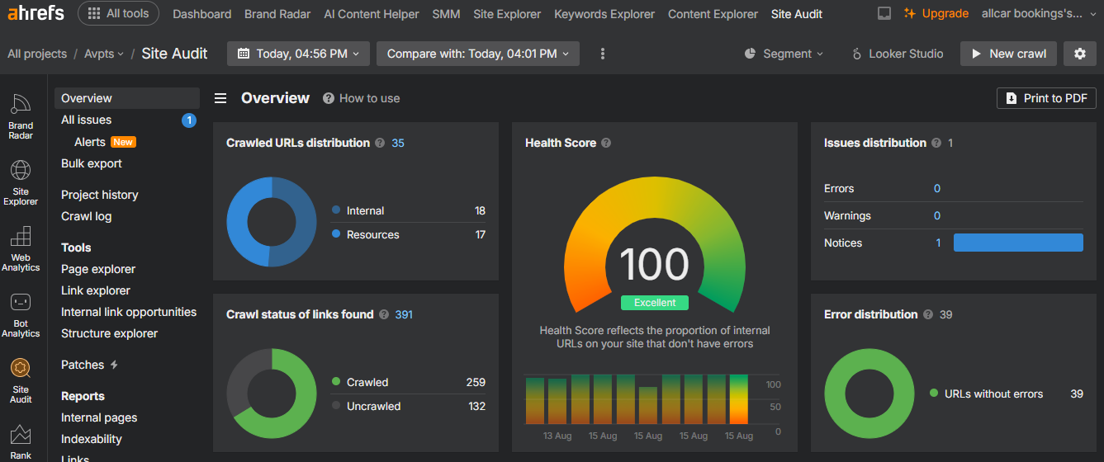This screenshot has height=462, width=1104.
Task: Open Indexability report
Action: (92, 439)
